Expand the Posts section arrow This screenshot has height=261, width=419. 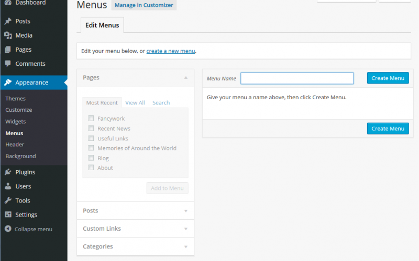pos(186,211)
